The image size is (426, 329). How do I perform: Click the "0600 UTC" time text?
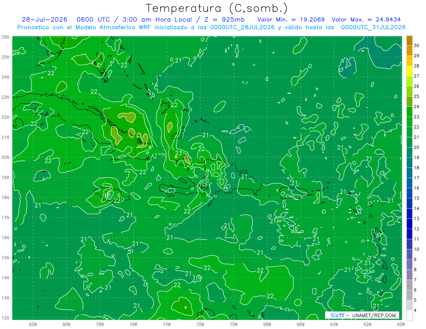pyautogui.click(x=93, y=20)
